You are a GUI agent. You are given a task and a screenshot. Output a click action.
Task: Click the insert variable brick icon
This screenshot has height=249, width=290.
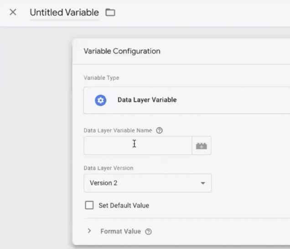click(x=202, y=146)
